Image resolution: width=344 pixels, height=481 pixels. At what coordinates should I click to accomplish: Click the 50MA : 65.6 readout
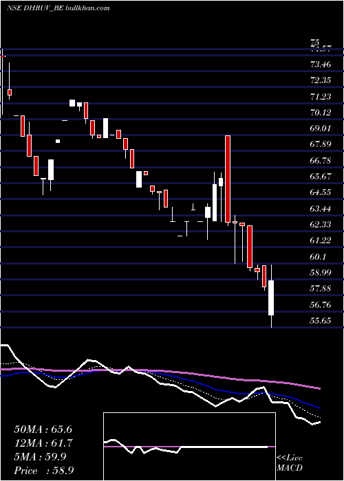pos(43,429)
